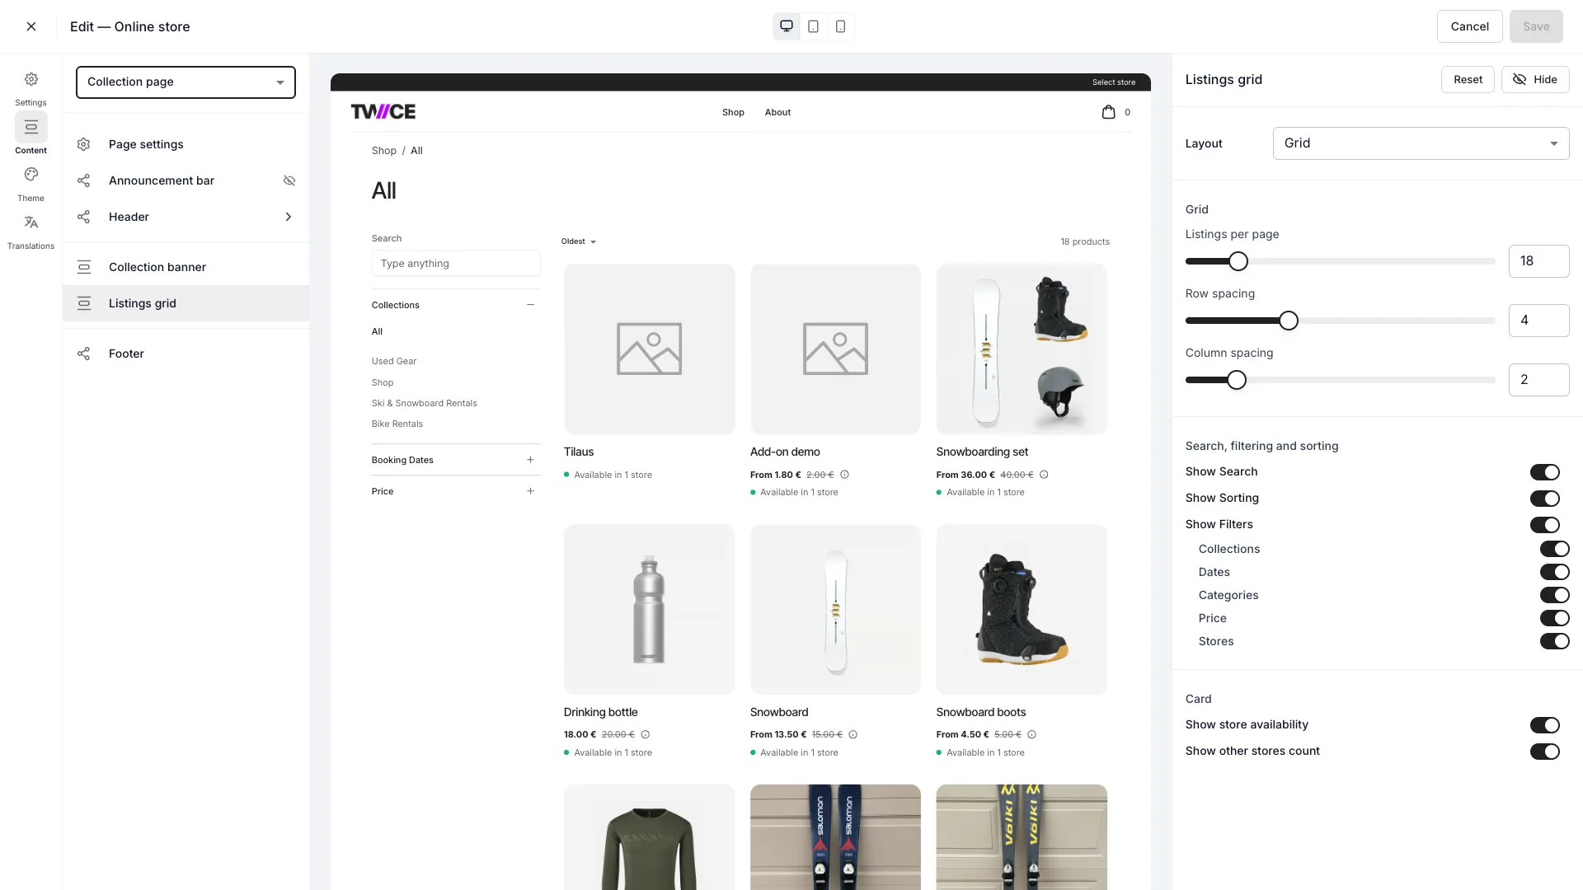Select Listings grid section
1583x890 pixels.
[186, 303]
